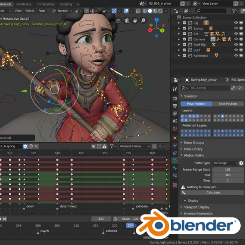Open Bone properties tab icon

tap(175, 168)
